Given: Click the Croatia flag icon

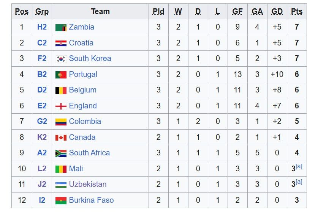Looking at the screenshot, I should tap(61, 43).
